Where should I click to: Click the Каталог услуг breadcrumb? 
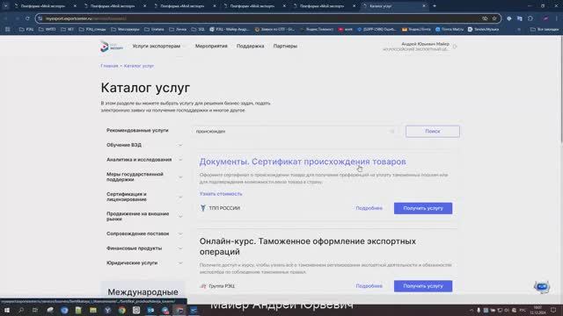[x=139, y=66]
